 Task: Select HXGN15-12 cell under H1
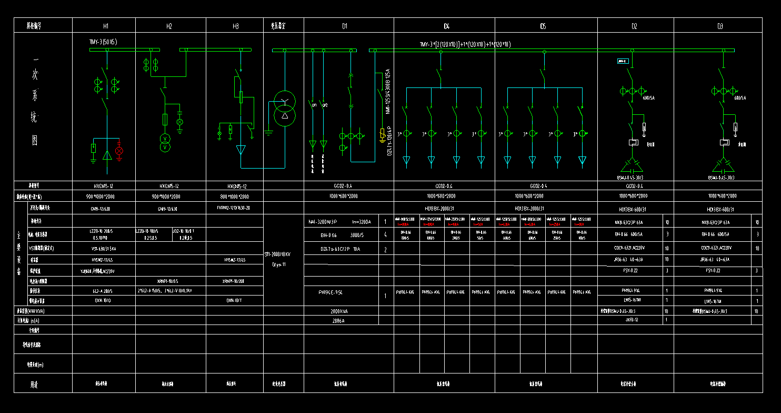coord(104,186)
